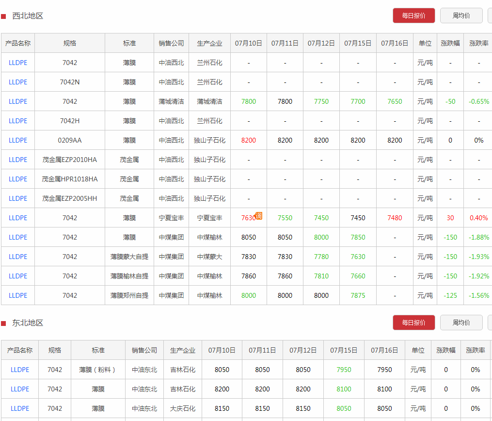
Task: Click the green 7700 price cell
Action: point(358,102)
